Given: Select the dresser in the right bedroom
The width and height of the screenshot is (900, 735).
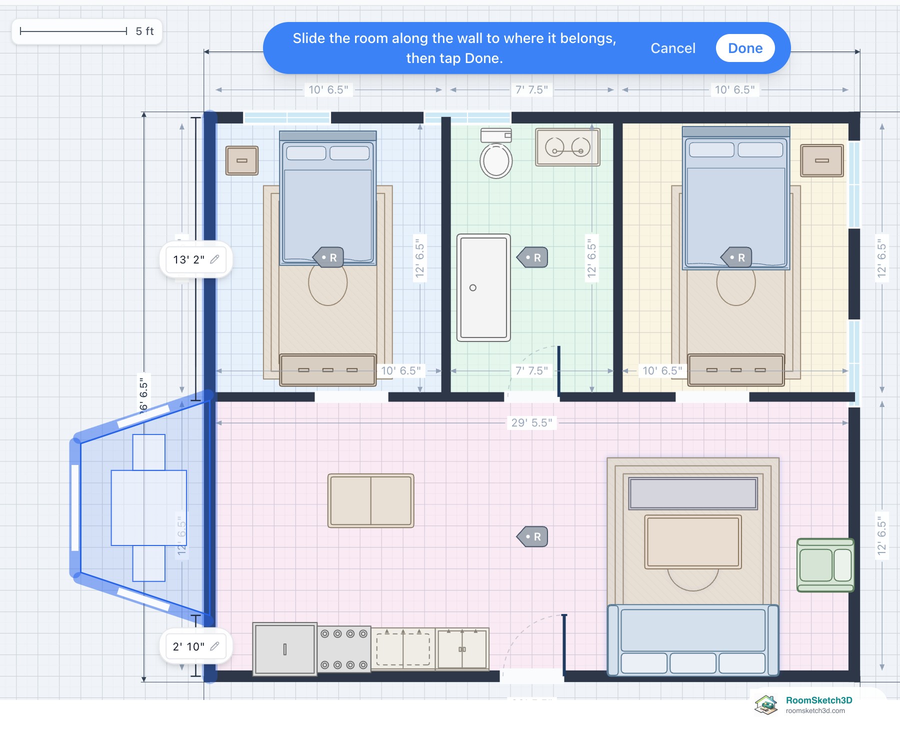Looking at the screenshot, I should [x=736, y=370].
